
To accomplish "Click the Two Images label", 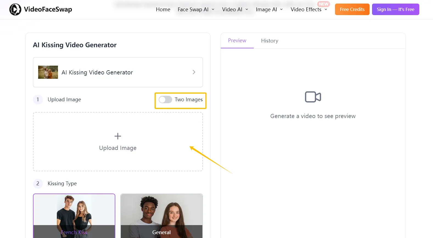I will coord(189,99).
